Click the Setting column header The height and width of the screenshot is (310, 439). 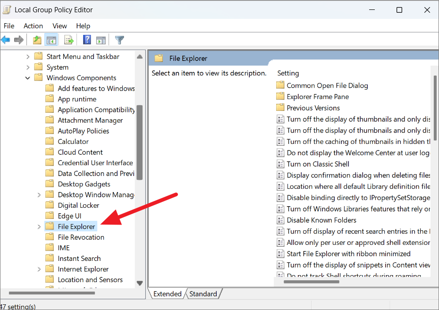click(288, 73)
